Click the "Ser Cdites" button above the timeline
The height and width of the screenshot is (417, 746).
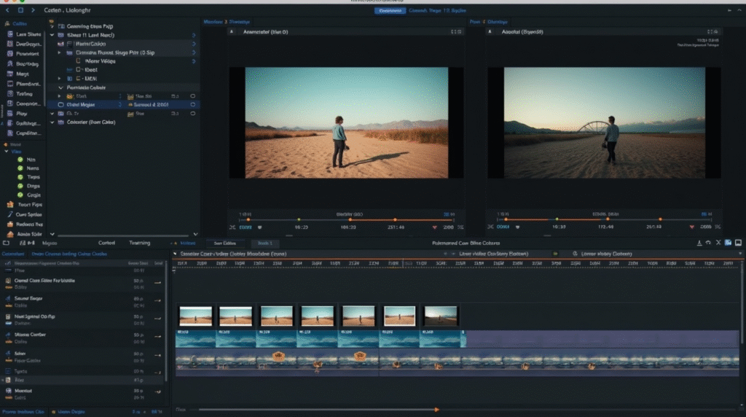click(x=224, y=243)
